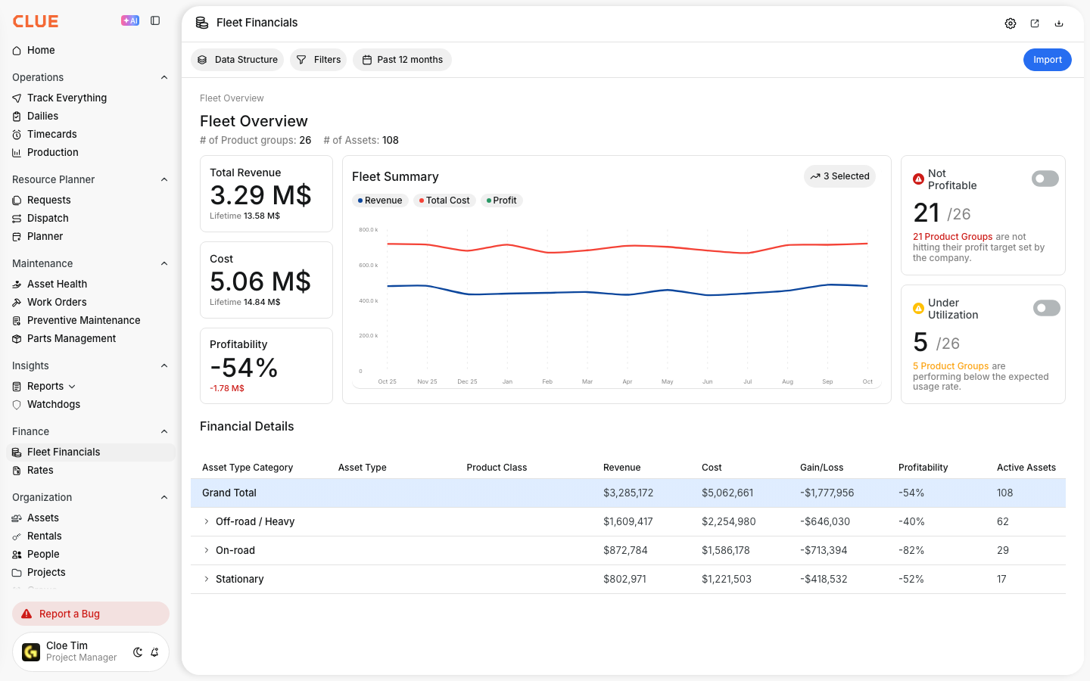
Task: Collapse the Maintenance section
Action: click(164, 263)
